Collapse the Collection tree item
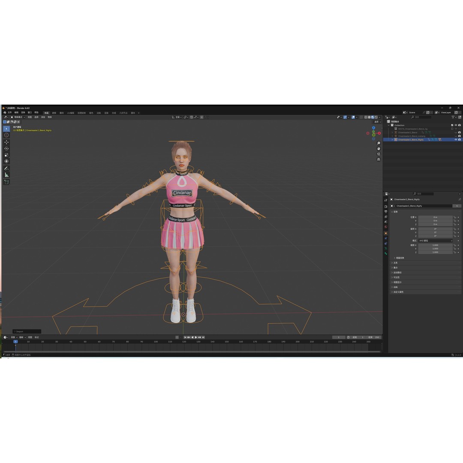Image resolution: width=463 pixels, height=463 pixels. (x=388, y=125)
